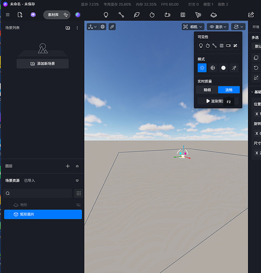Open the render device dropdown at viewport right
The width and height of the screenshot is (261, 273).
[x=238, y=27]
